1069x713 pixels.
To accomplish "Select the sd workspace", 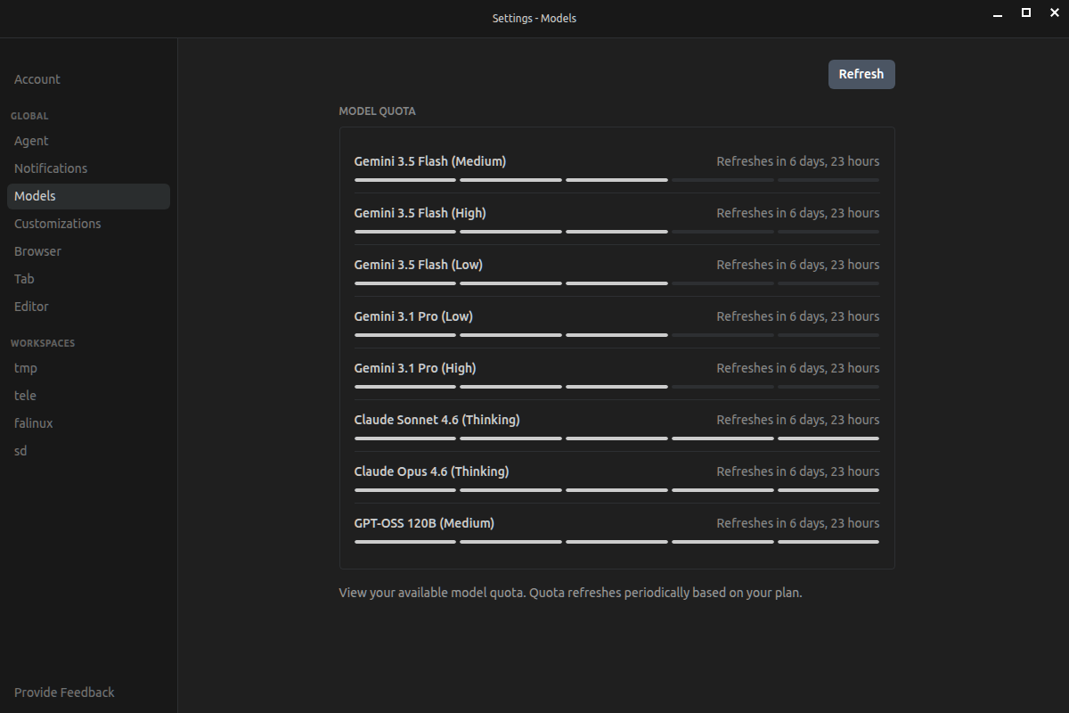I will [20, 451].
